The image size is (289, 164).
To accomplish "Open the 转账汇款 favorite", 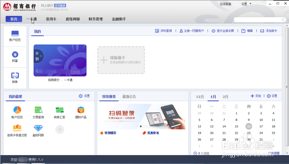I will click(x=60, y=112).
